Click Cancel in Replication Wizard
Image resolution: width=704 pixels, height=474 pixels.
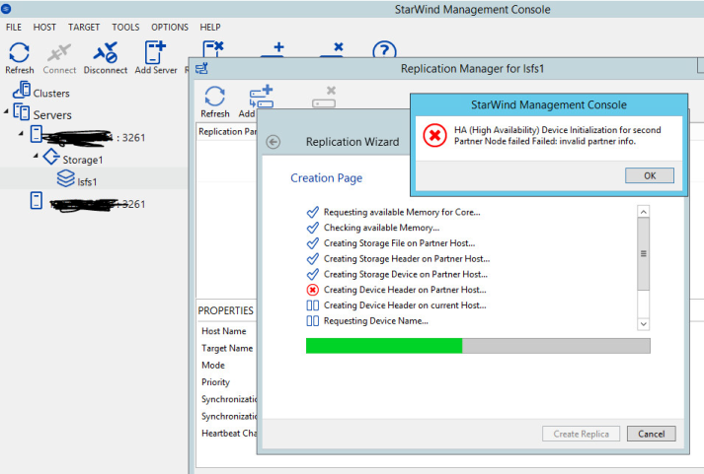pyautogui.click(x=651, y=434)
